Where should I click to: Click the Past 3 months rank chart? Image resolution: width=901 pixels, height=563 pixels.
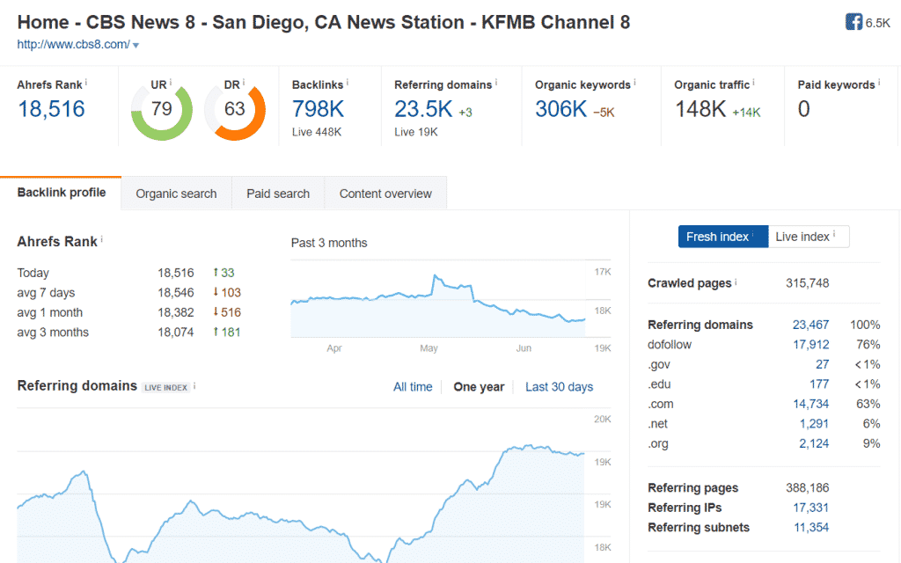438,299
